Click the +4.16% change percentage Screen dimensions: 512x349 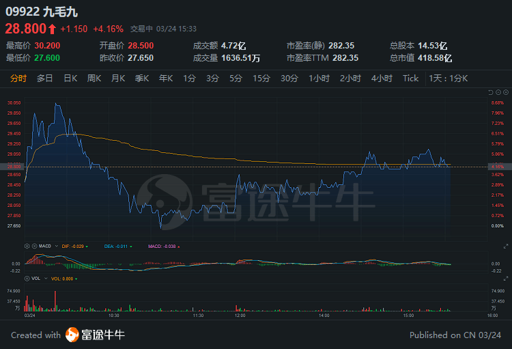coord(108,29)
